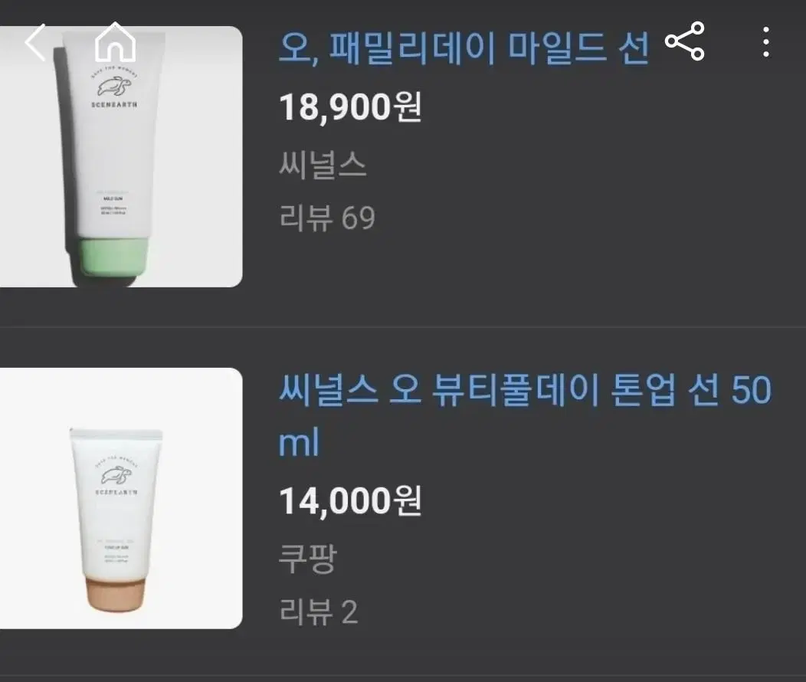Screen dimensions: 806x682
Task: Open the share icon
Action: coord(685,41)
